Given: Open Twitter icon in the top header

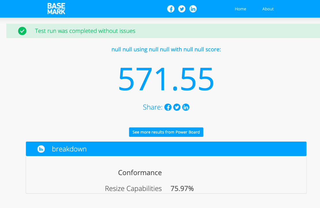Looking at the screenshot, I should coord(182,9).
